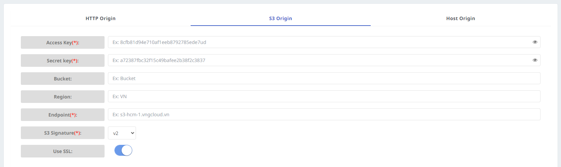Screen dimensions: 561x167
Task: Click the Access Key label
Action: (63, 43)
